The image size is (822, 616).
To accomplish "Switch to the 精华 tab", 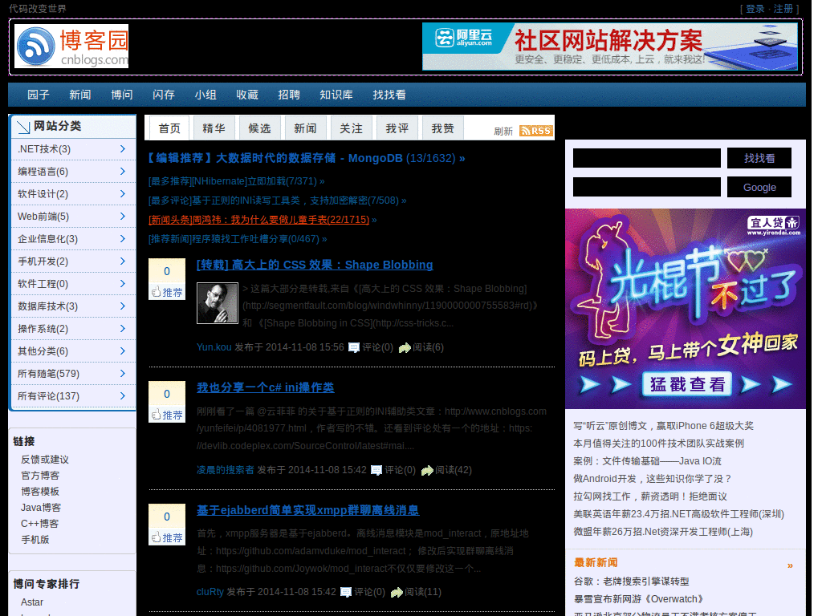I will (x=214, y=130).
